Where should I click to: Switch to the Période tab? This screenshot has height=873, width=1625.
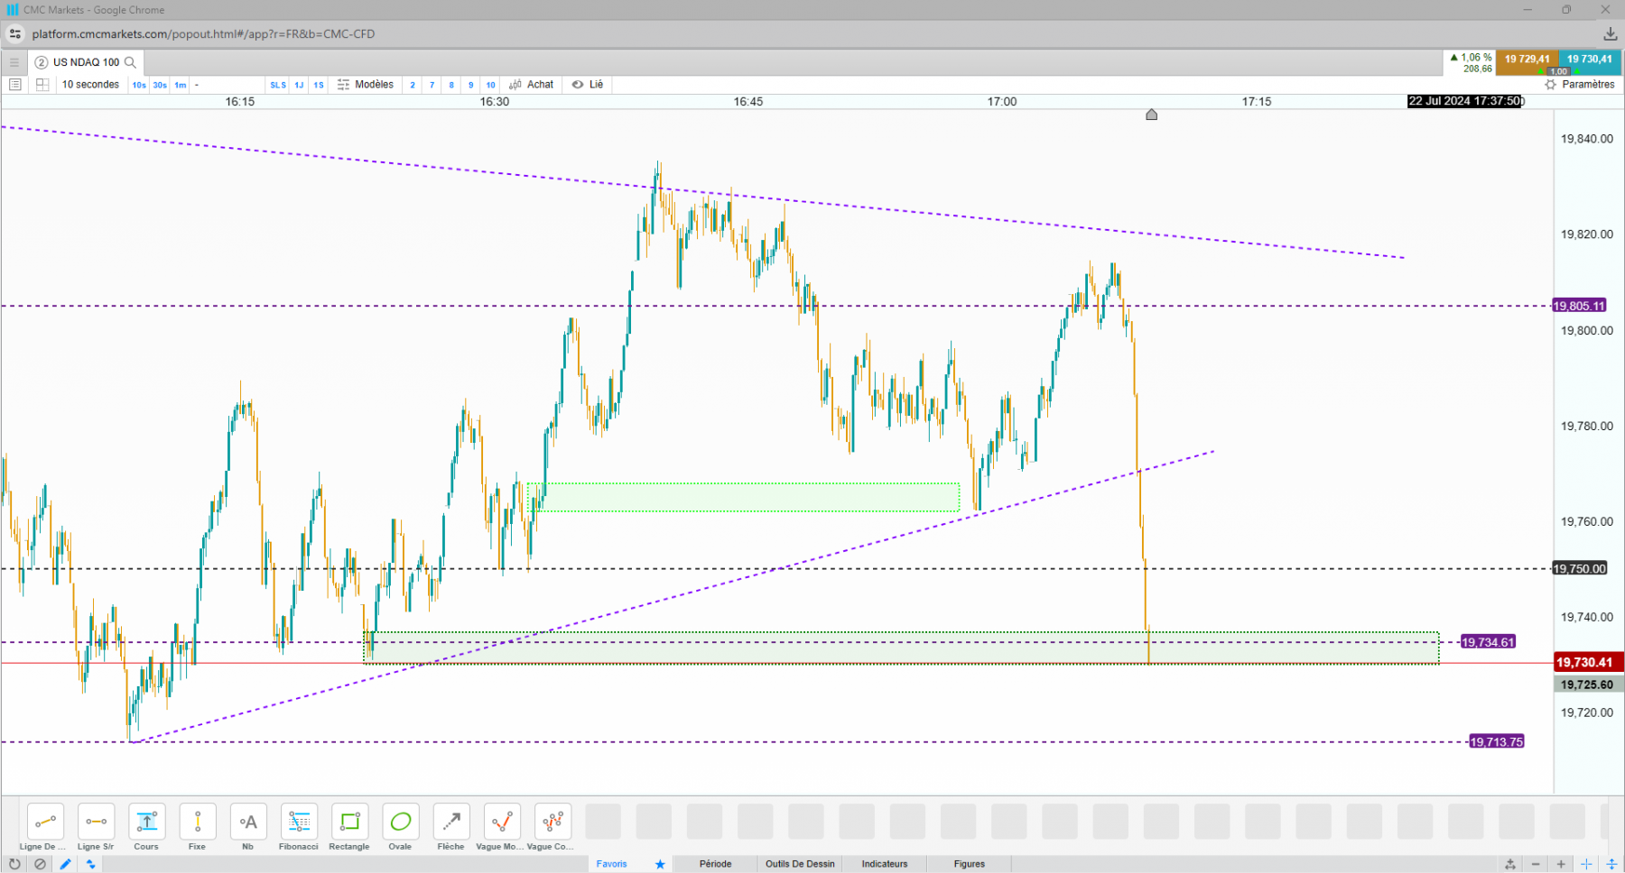pyautogui.click(x=716, y=864)
